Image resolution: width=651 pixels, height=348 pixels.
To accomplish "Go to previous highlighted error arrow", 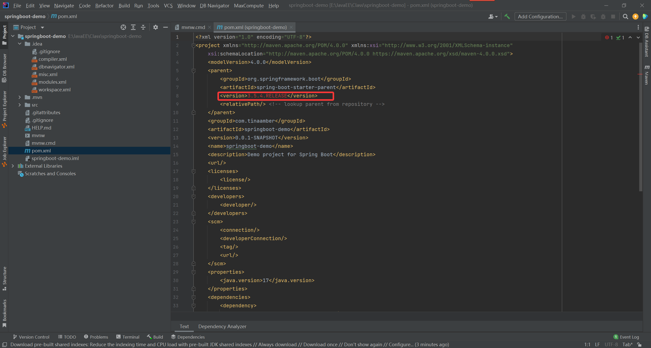I will click(630, 37).
